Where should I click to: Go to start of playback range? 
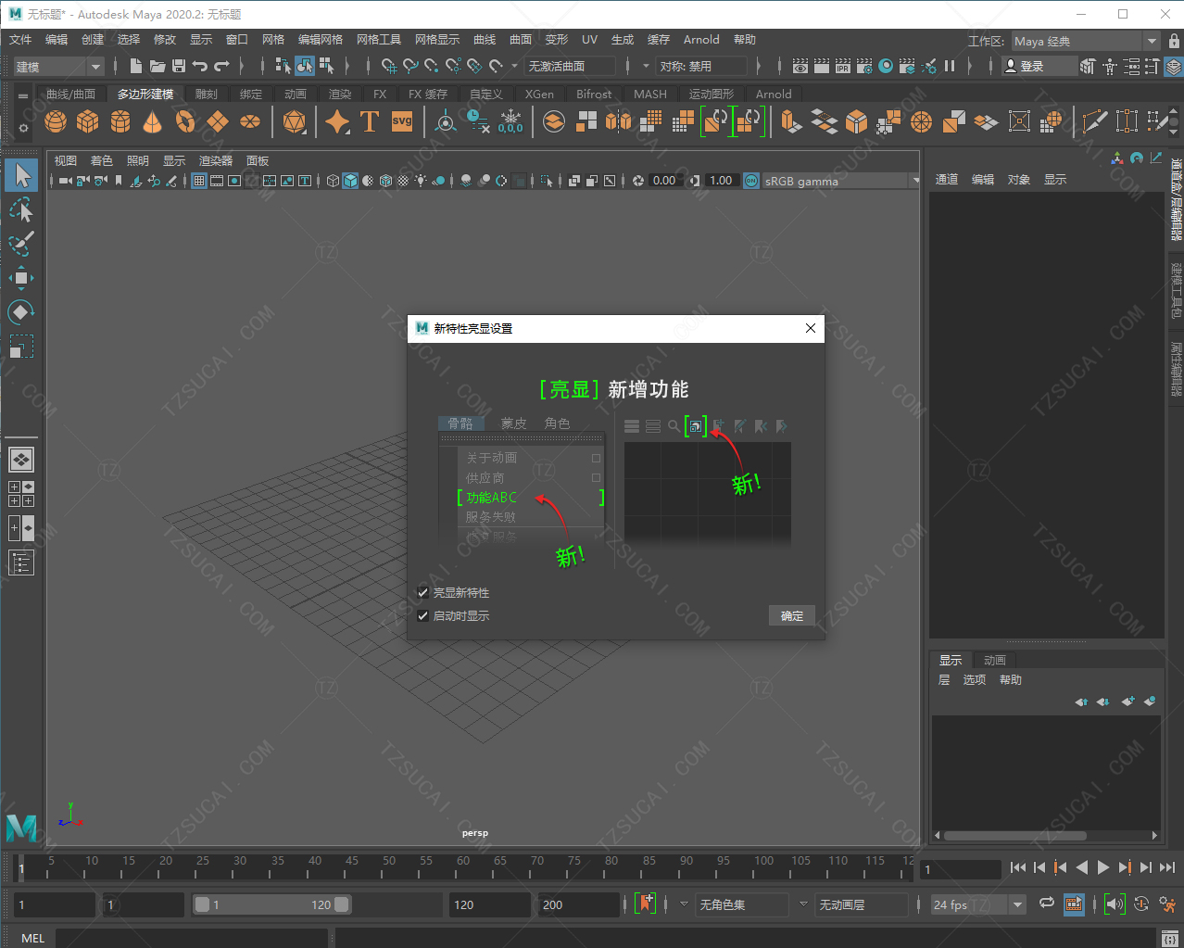(x=1018, y=867)
